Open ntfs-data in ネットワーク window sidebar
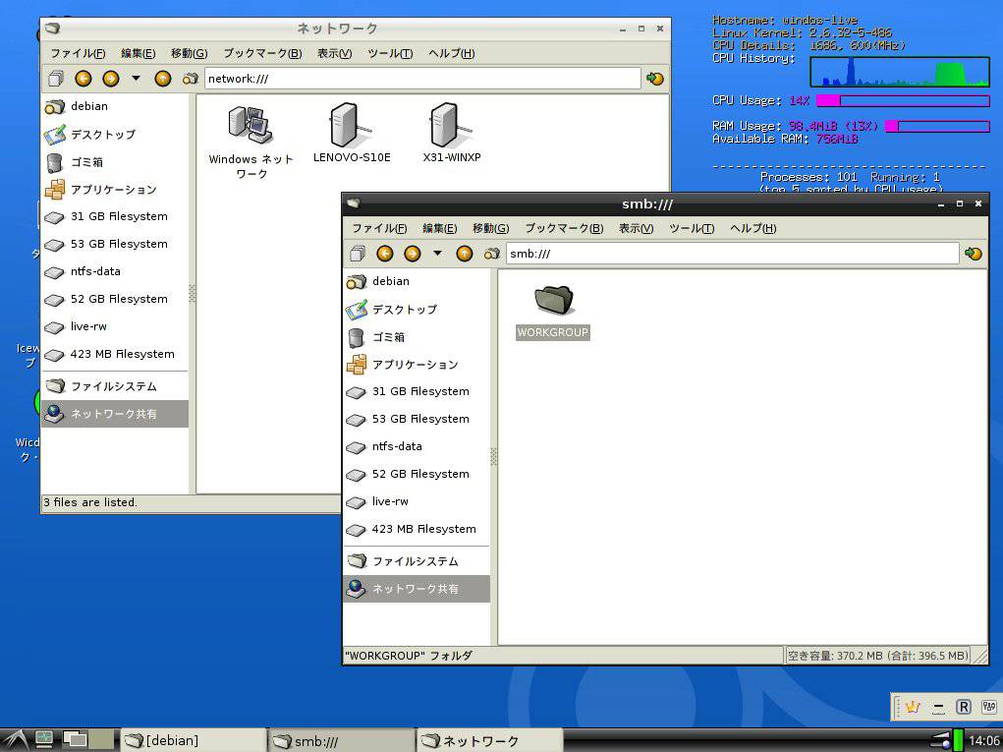1003x752 pixels. (115, 271)
